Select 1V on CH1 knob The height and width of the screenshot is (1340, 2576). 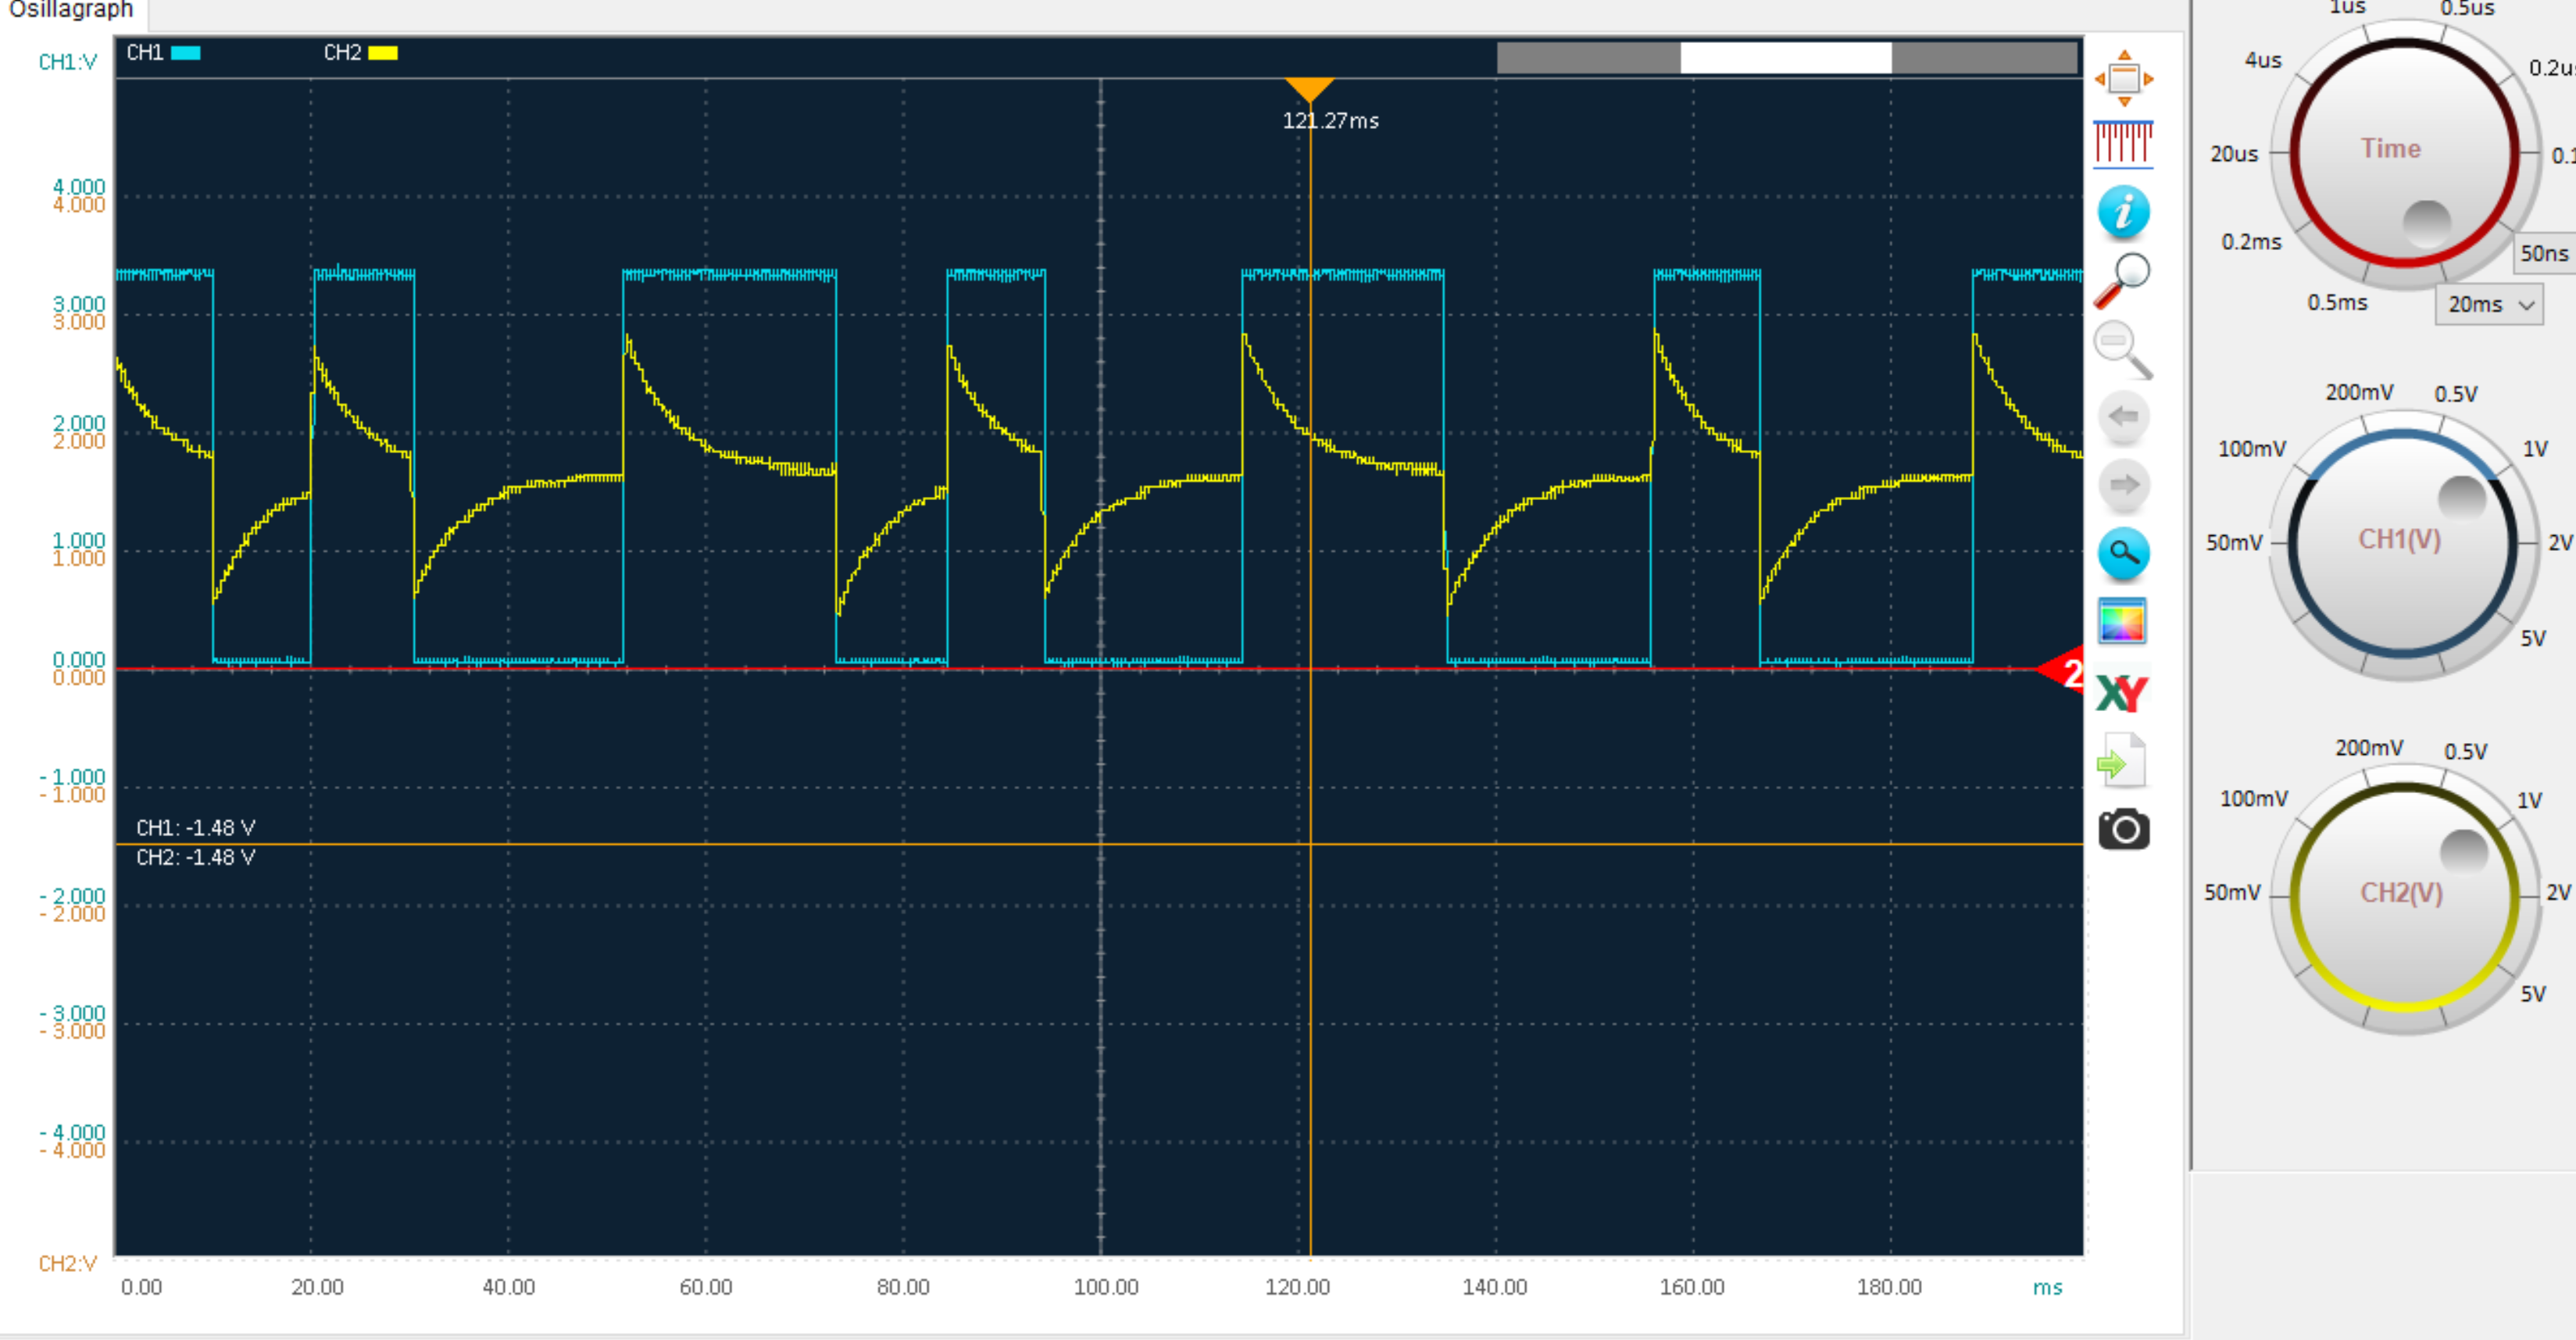click(2535, 449)
